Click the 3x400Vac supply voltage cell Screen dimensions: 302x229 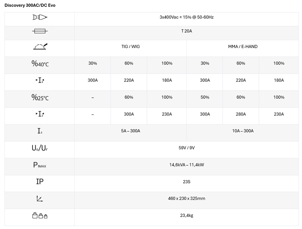pyautogui.click(x=186, y=17)
